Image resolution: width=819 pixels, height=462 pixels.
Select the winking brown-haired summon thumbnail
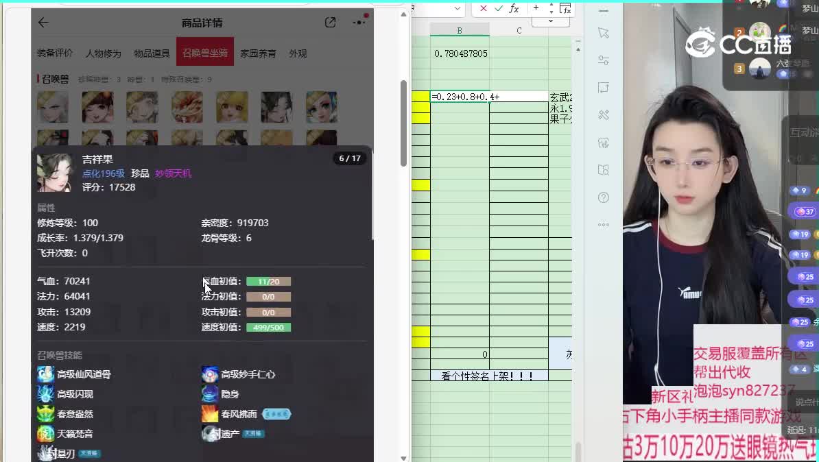tap(97, 107)
